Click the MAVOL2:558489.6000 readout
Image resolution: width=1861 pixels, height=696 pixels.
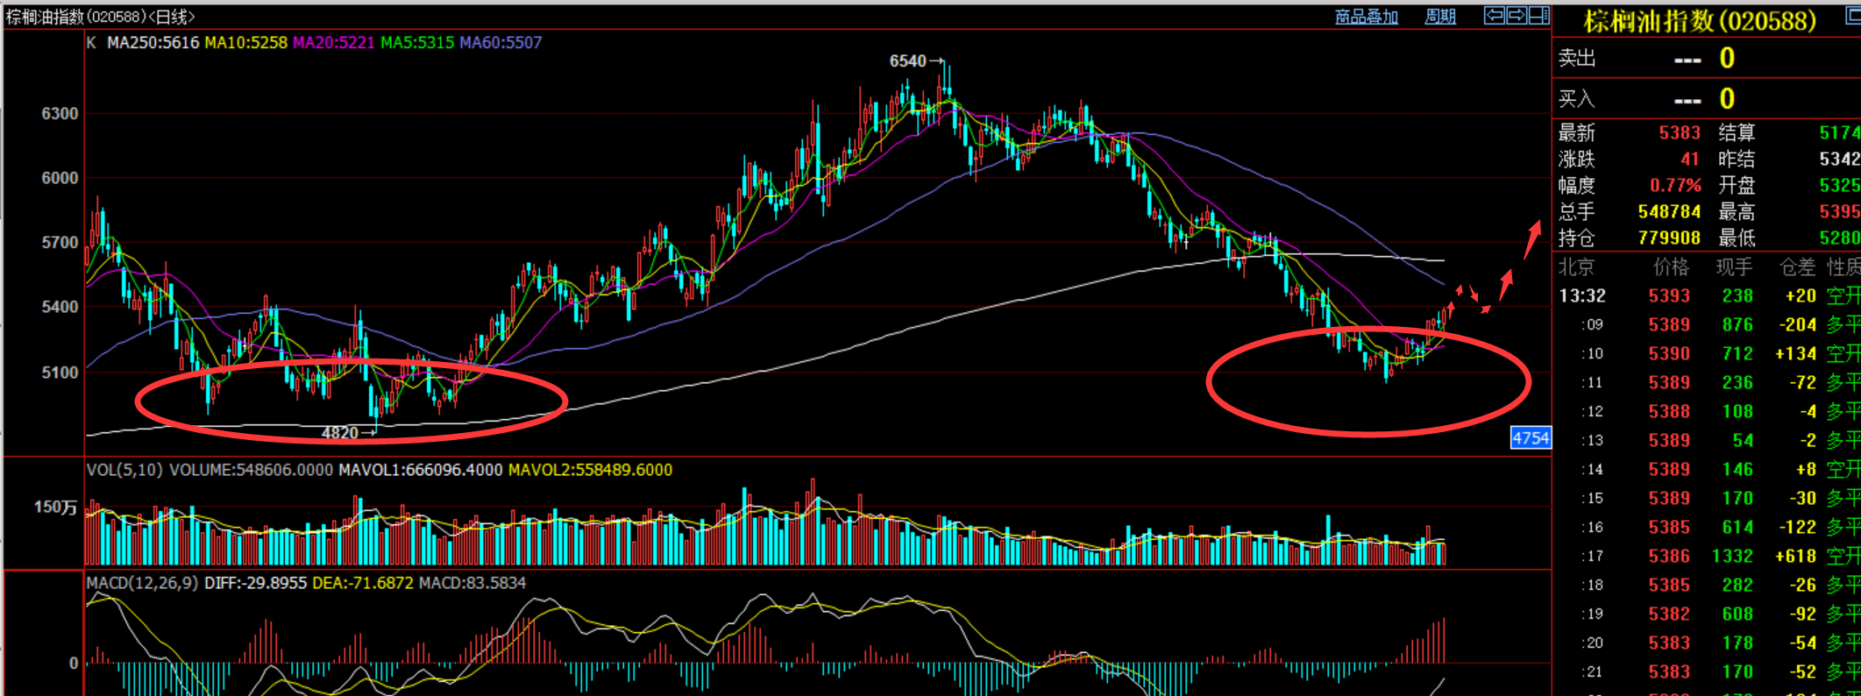[590, 470]
